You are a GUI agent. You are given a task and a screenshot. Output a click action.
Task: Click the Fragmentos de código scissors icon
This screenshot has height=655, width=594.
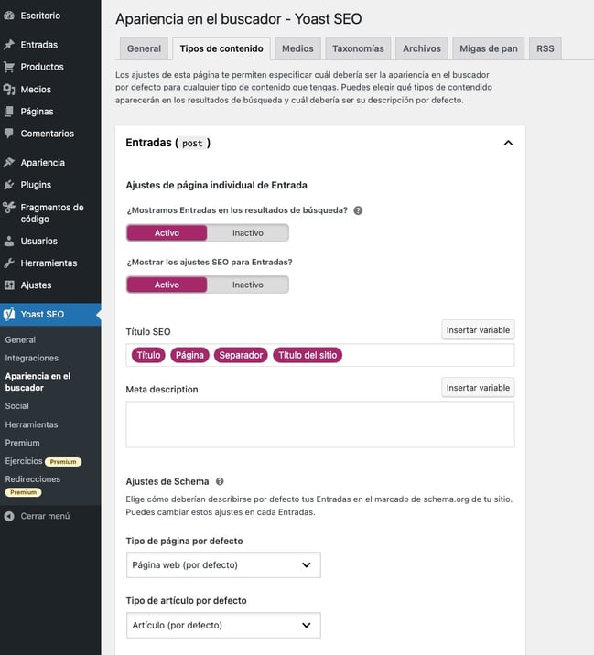tap(9, 207)
